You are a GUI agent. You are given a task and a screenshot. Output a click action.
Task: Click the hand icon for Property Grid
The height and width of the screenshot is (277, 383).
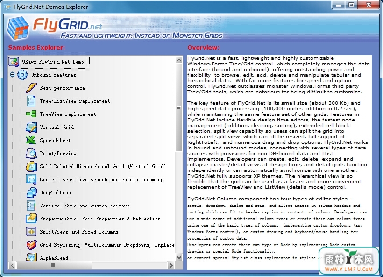[x=31, y=219]
